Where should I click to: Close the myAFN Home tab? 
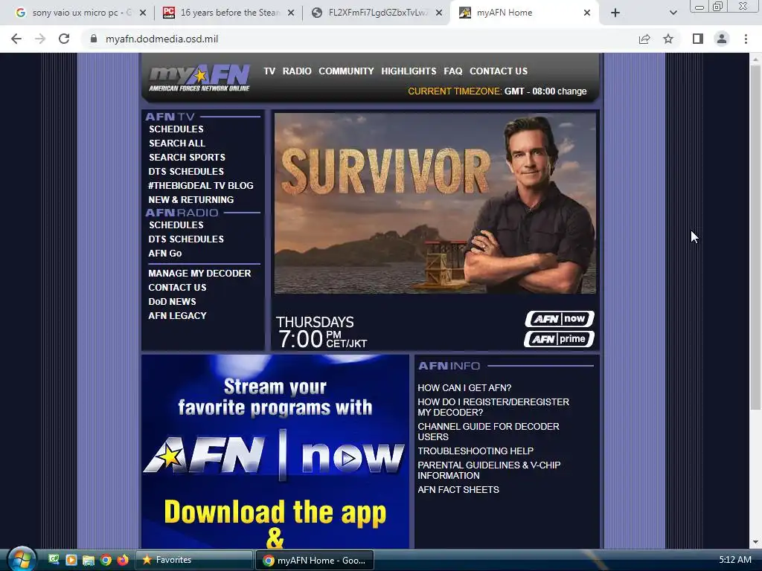587,13
